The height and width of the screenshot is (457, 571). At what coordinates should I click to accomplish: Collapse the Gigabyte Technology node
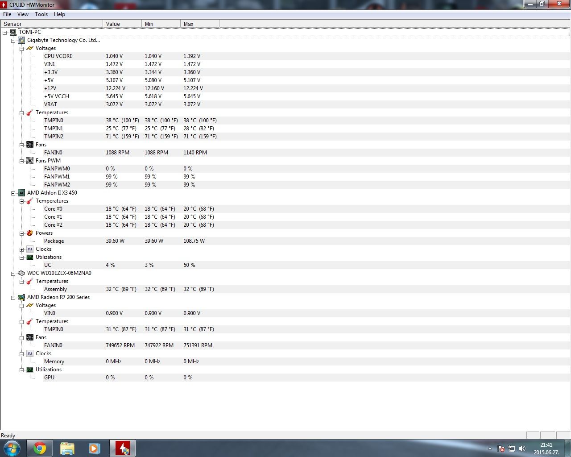click(13, 41)
